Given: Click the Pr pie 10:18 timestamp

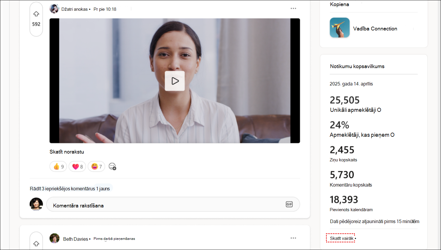Looking at the screenshot, I should click(105, 9).
